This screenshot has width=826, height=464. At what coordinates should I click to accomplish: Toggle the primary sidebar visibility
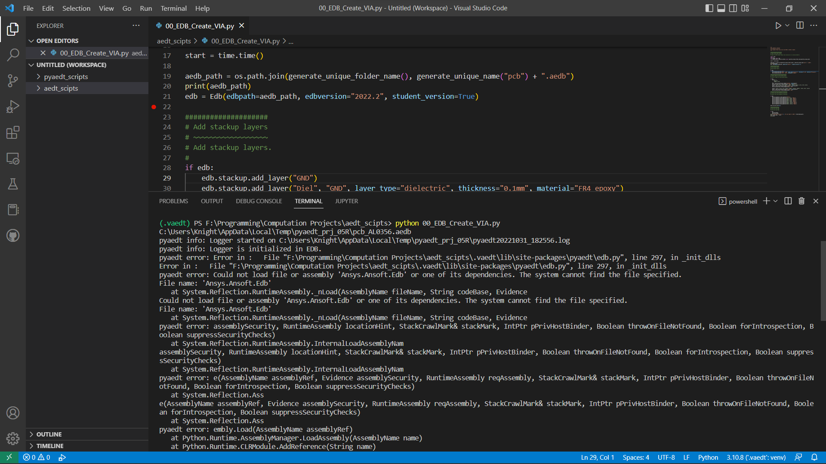pyautogui.click(x=709, y=8)
